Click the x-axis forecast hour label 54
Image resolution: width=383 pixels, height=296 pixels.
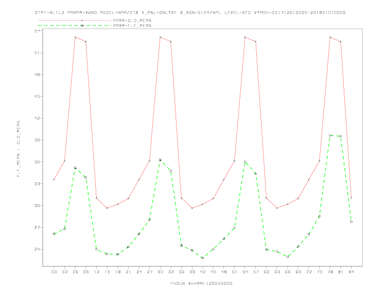pyautogui.click(x=245, y=272)
